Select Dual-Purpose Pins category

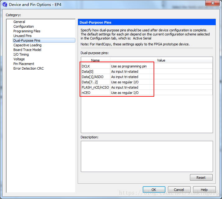44,40
